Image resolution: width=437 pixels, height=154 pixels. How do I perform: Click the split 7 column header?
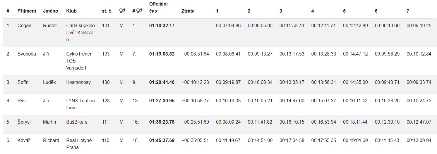[408, 11]
